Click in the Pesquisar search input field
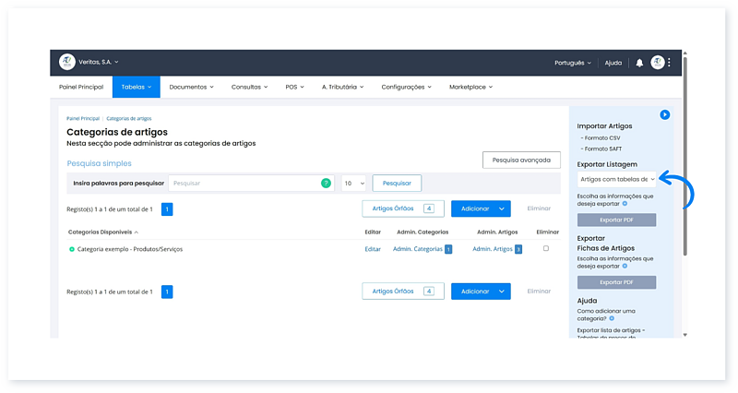Screen dimensions: 738x393 (x=244, y=184)
